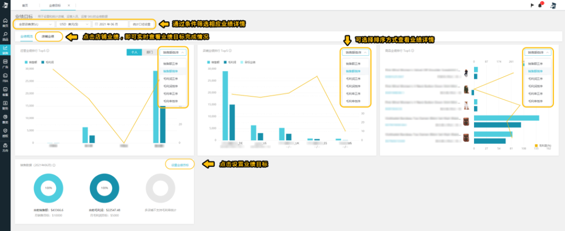Open the 跟卖 icon in sidebar

pos(5,117)
